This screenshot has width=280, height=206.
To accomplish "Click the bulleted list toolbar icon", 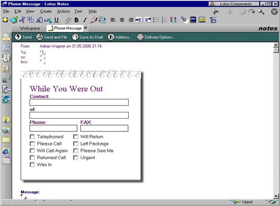I will 156,20.
